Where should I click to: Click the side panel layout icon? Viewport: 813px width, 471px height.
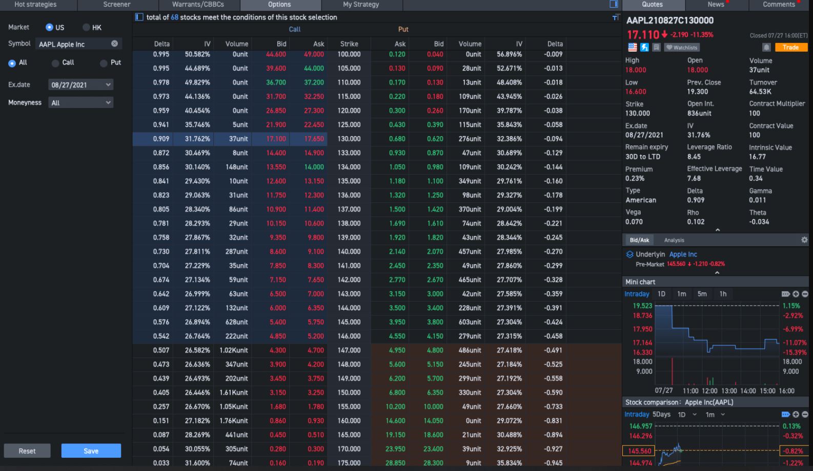pos(614,4)
